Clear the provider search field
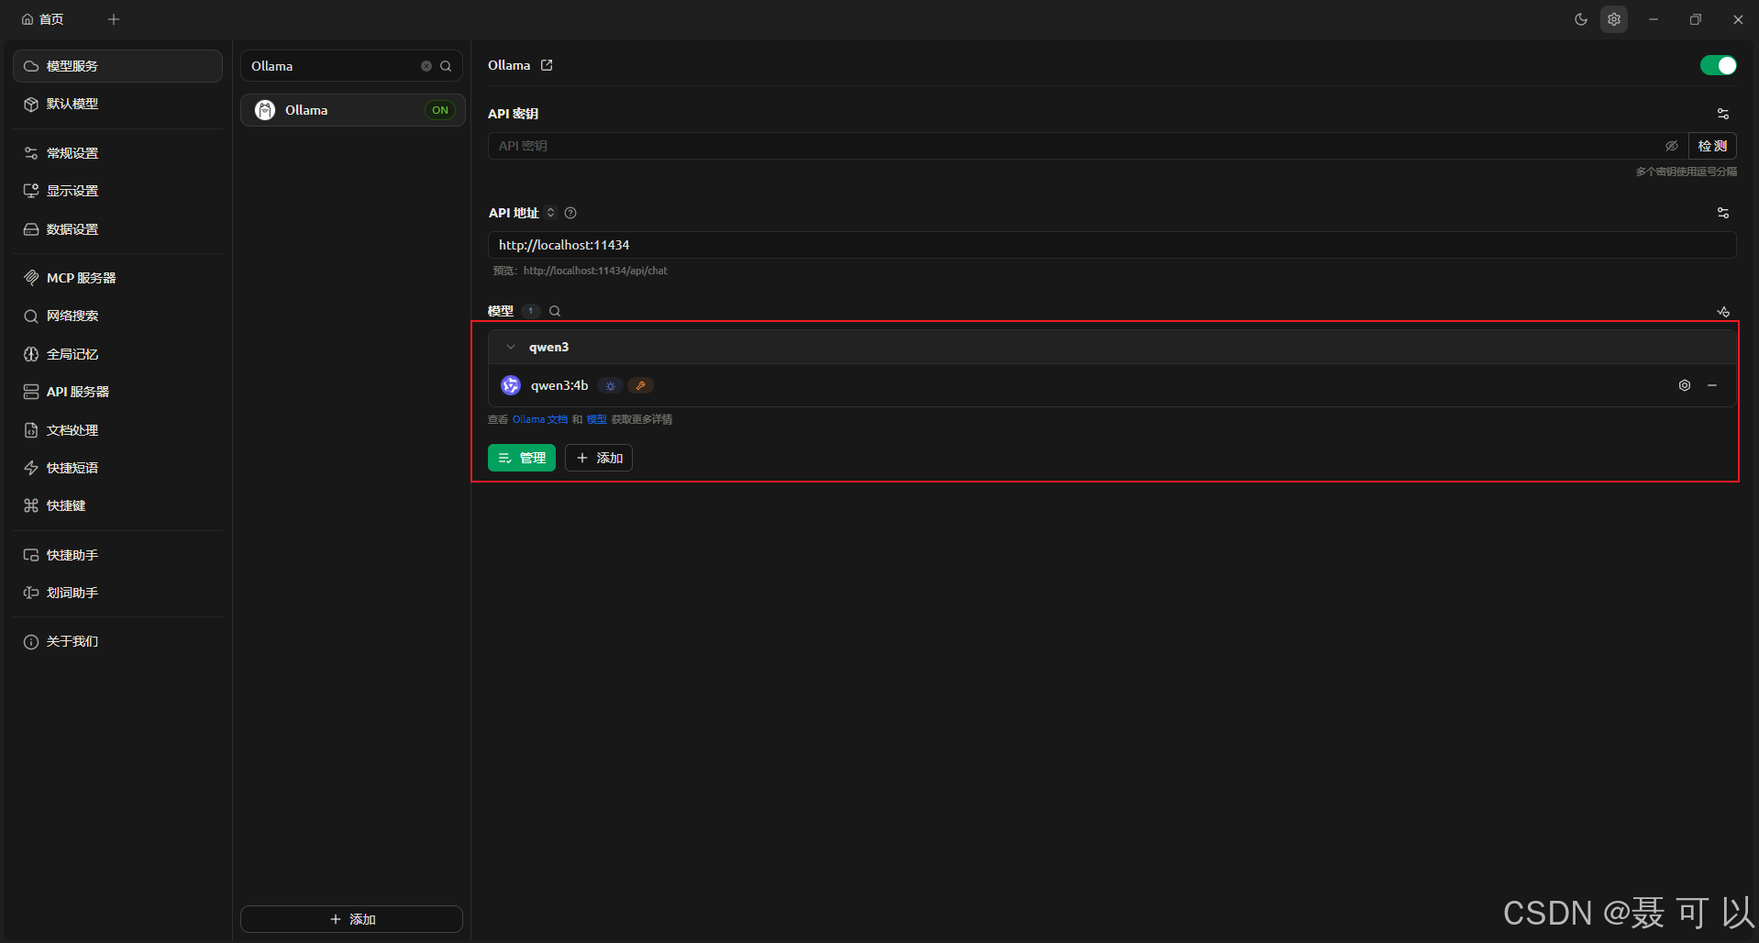Image resolution: width=1759 pixels, height=943 pixels. [x=426, y=66]
